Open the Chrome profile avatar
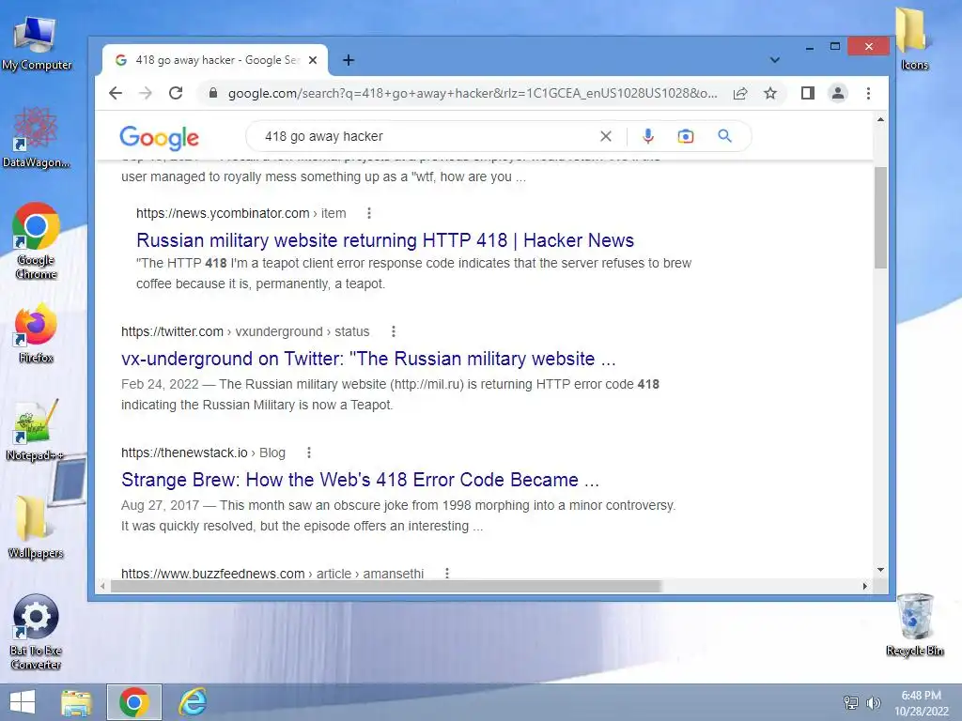Screen dimensions: 962x721 [837, 93]
